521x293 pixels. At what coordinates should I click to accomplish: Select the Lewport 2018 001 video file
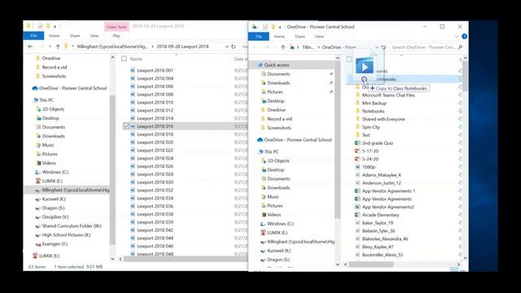[x=155, y=71]
